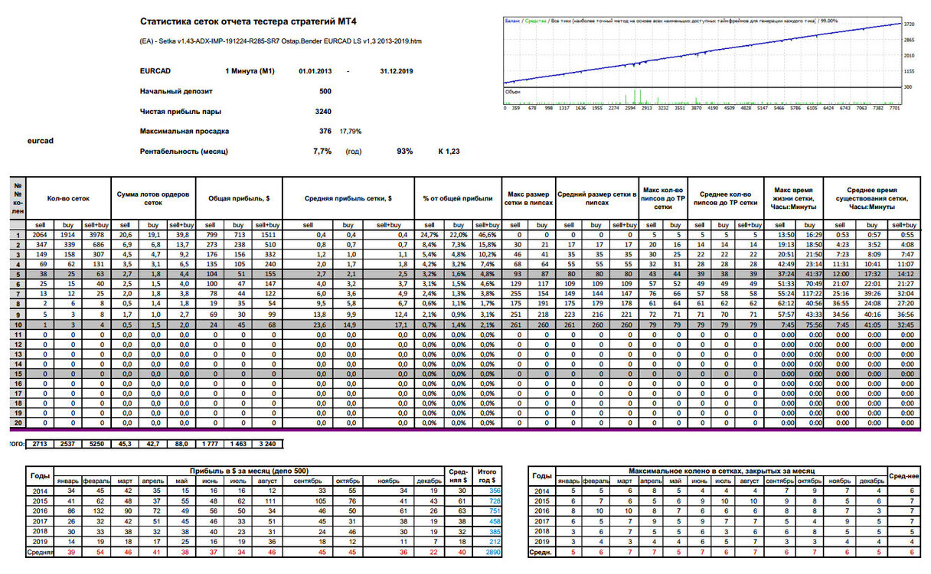Viewport: 931px width, 574px height.
Task: Select the '% от общей прибыли' header
Action: click(x=458, y=199)
